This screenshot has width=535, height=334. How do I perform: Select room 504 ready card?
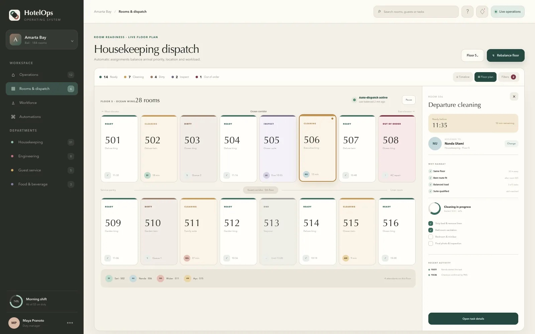(238, 149)
